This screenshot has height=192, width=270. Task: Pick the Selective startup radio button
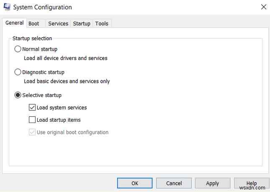pos(18,95)
